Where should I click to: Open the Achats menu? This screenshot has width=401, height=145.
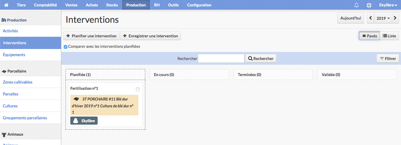[x=92, y=5]
